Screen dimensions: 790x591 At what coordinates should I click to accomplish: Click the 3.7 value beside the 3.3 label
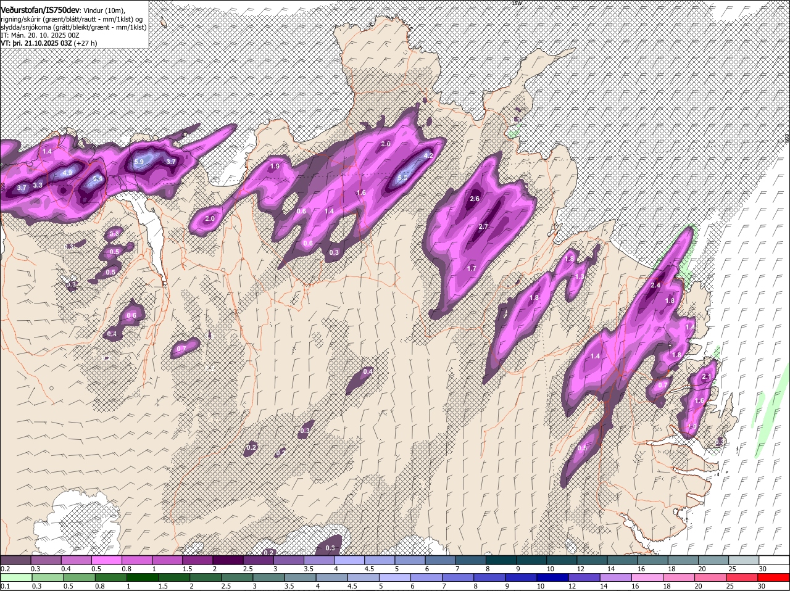point(22,188)
